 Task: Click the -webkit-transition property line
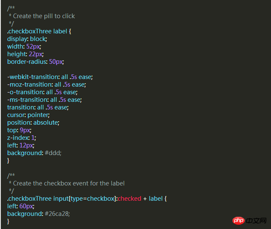tap(50, 77)
